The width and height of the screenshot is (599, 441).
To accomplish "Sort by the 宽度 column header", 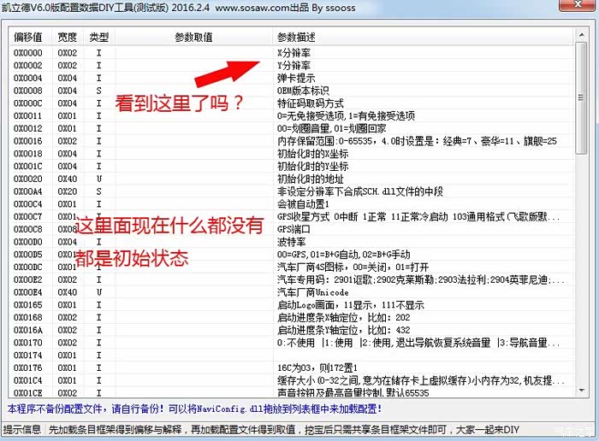I will pyautogui.click(x=68, y=38).
